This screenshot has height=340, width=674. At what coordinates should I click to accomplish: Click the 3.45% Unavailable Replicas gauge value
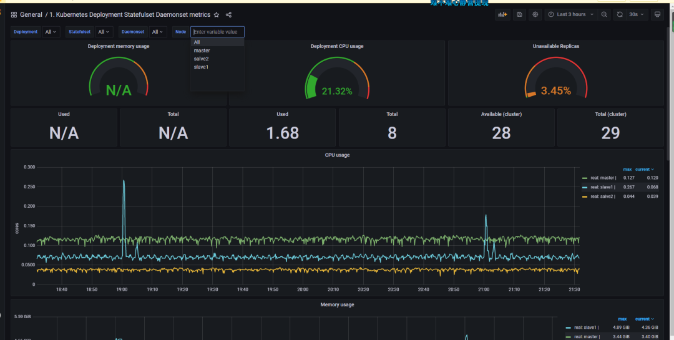[x=556, y=90]
